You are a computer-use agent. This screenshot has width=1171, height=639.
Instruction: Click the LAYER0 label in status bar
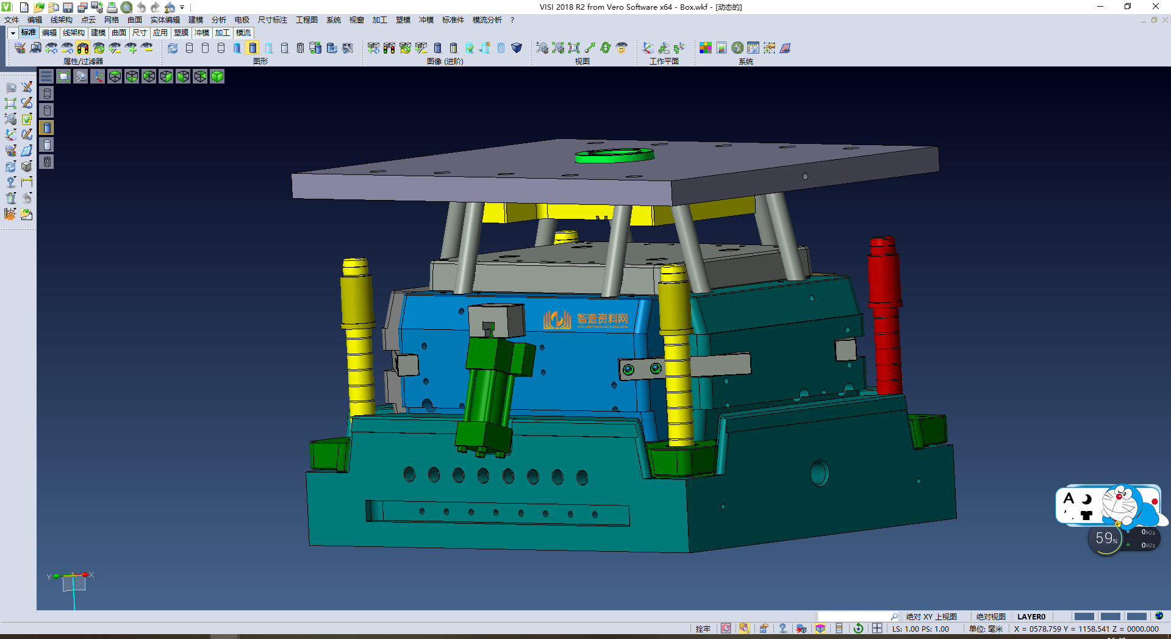[1031, 616]
